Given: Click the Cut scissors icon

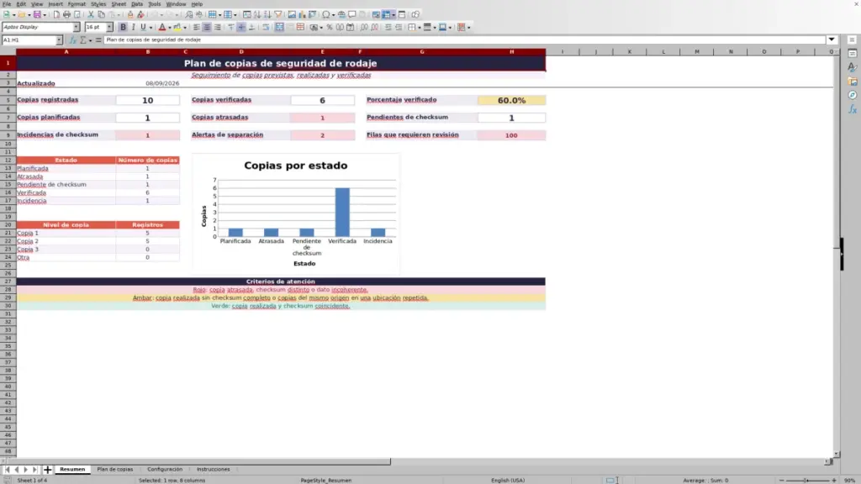Looking at the screenshot, I should tap(91, 14).
